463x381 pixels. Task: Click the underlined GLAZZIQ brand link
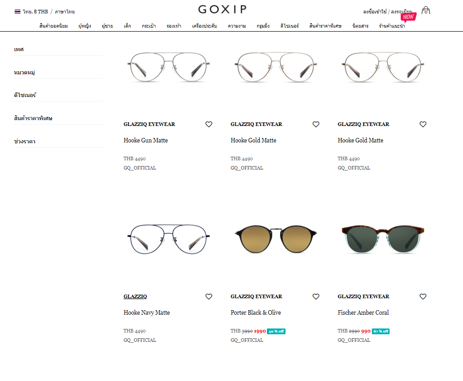(x=135, y=296)
